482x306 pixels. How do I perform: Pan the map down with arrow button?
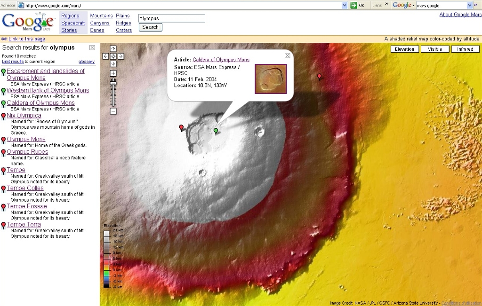[x=113, y=64]
